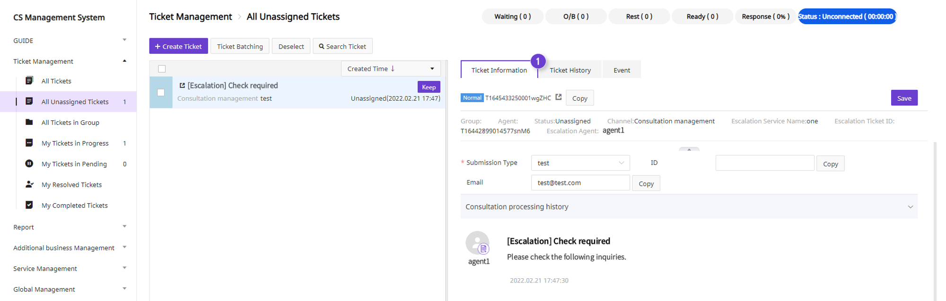The image size is (946, 301).
Task: Click the Search Ticket button
Action: (x=342, y=46)
